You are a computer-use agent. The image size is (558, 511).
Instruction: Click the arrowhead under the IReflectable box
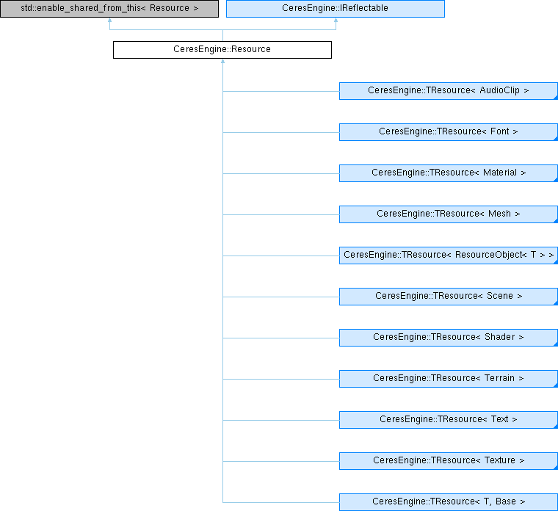[336, 21]
